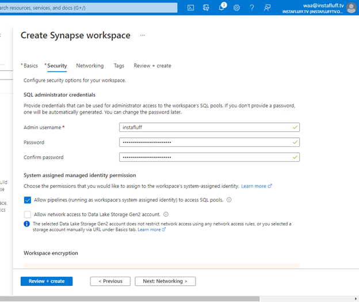Check Allow network access to Data Lake Storage
Viewport: 359px width, 302px height.
click(28, 214)
